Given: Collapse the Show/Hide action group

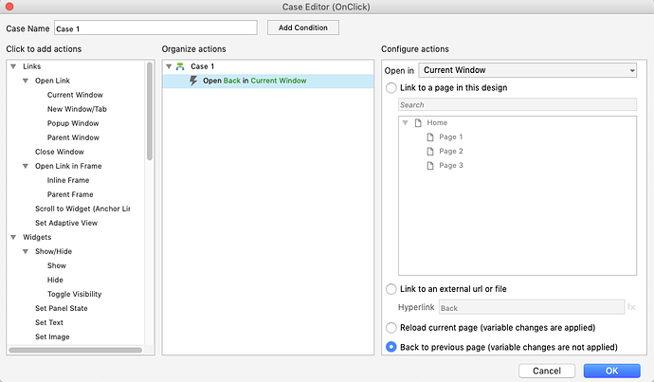Looking at the screenshot, I should coord(26,251).
